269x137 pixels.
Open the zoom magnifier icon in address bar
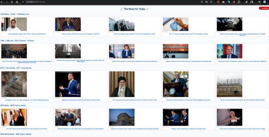tap(202, 2)
